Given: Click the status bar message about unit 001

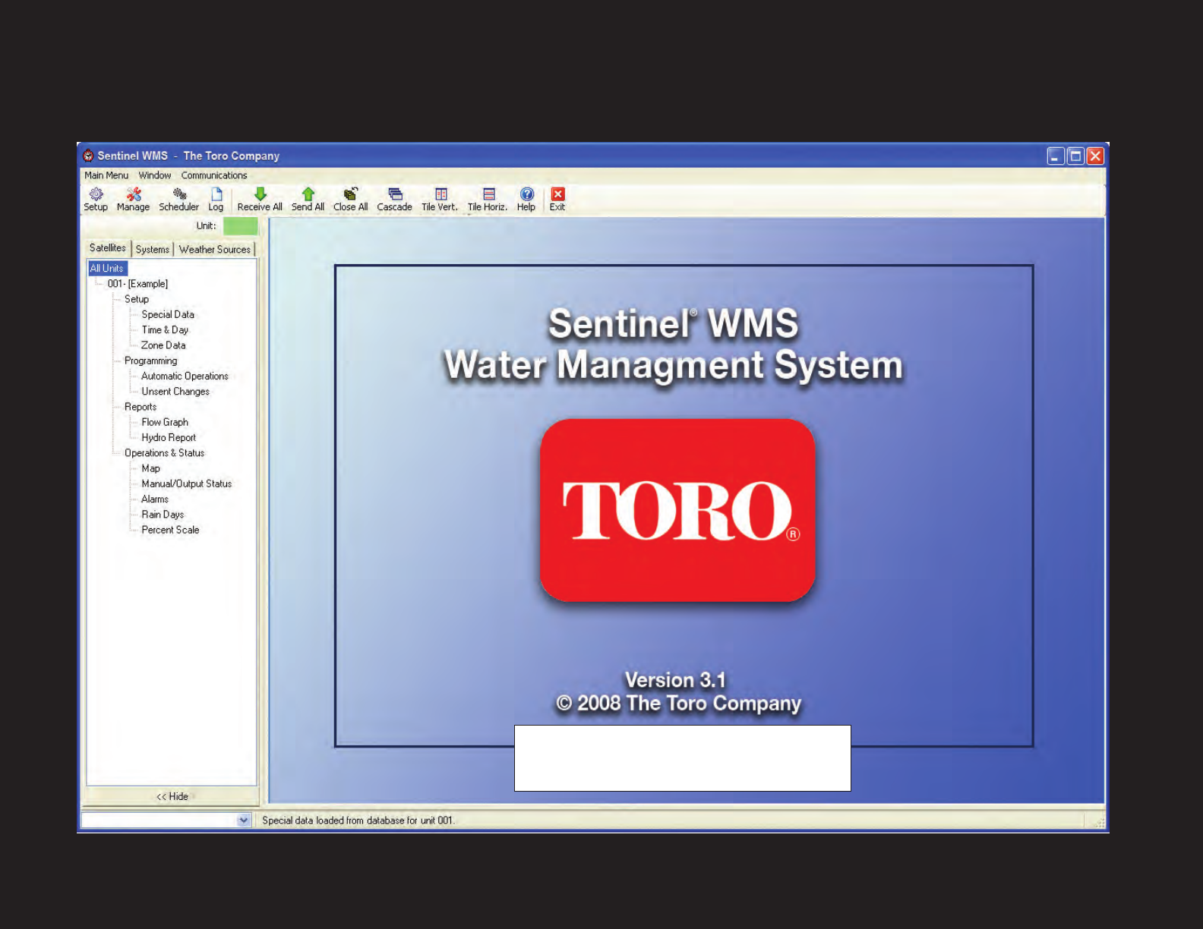Looking at the screenshot, I should click(358, 820).
